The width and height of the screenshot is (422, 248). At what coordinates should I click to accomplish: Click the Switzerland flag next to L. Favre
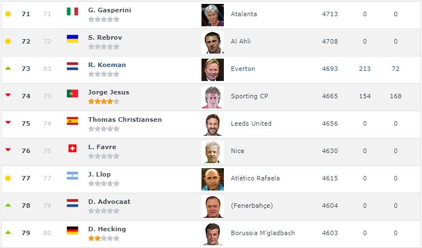pos(72,149)
